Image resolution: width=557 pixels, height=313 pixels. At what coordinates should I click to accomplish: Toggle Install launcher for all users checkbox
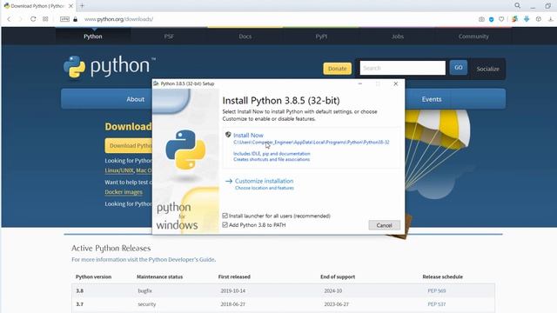pos(225,216)
